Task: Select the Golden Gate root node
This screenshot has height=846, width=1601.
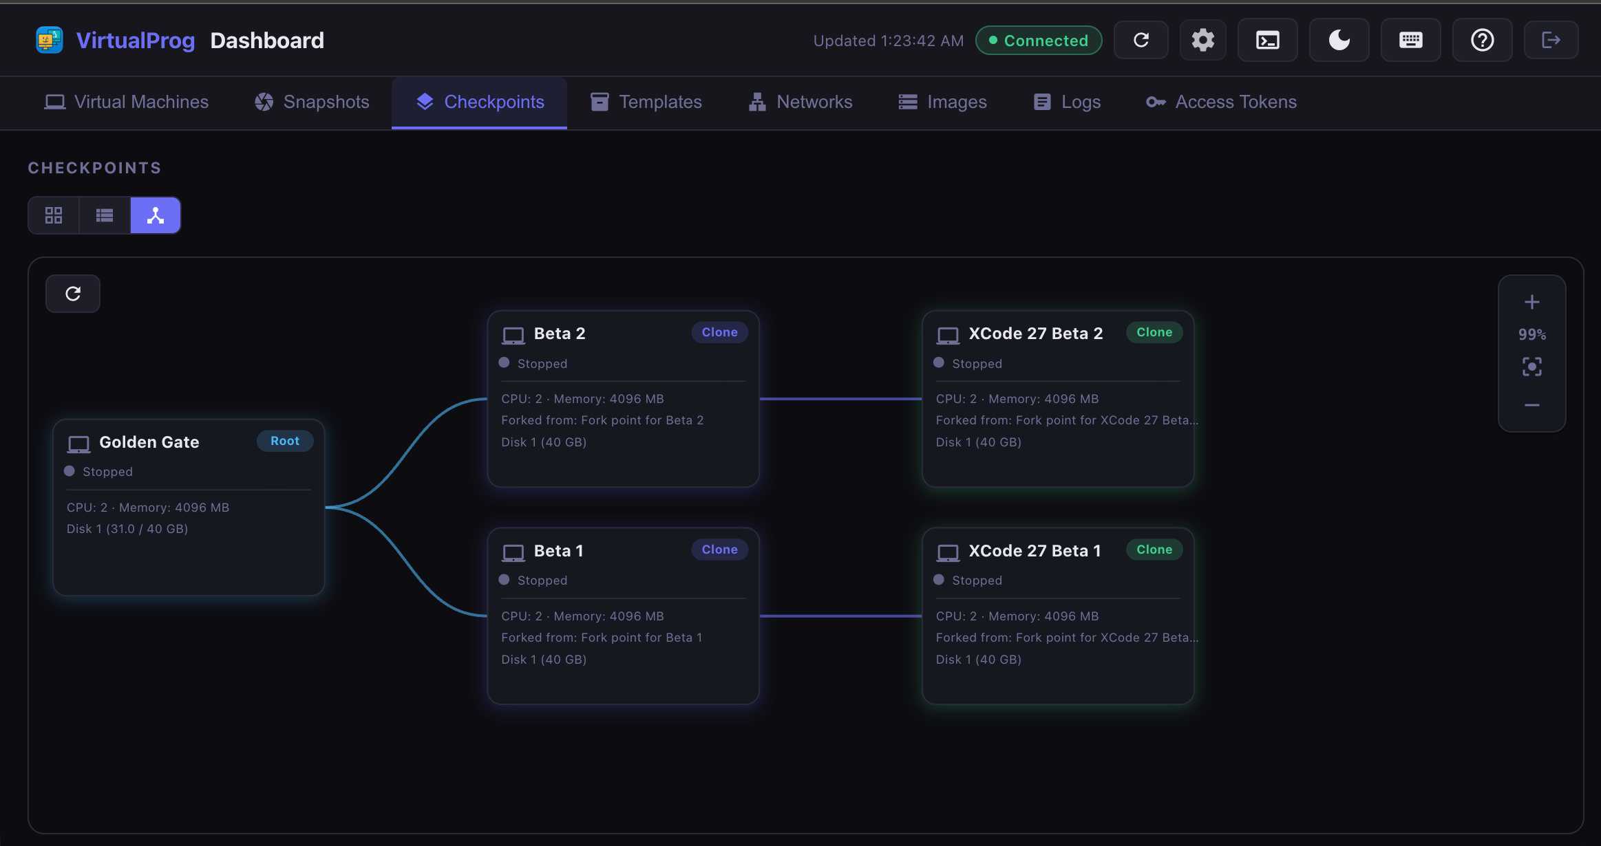Action: (189, 508)
